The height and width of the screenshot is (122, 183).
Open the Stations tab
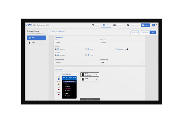click(95, 25)
